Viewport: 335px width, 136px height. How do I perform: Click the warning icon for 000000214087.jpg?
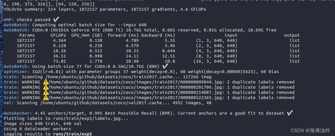pyautogui.click(x=46, y=92)
